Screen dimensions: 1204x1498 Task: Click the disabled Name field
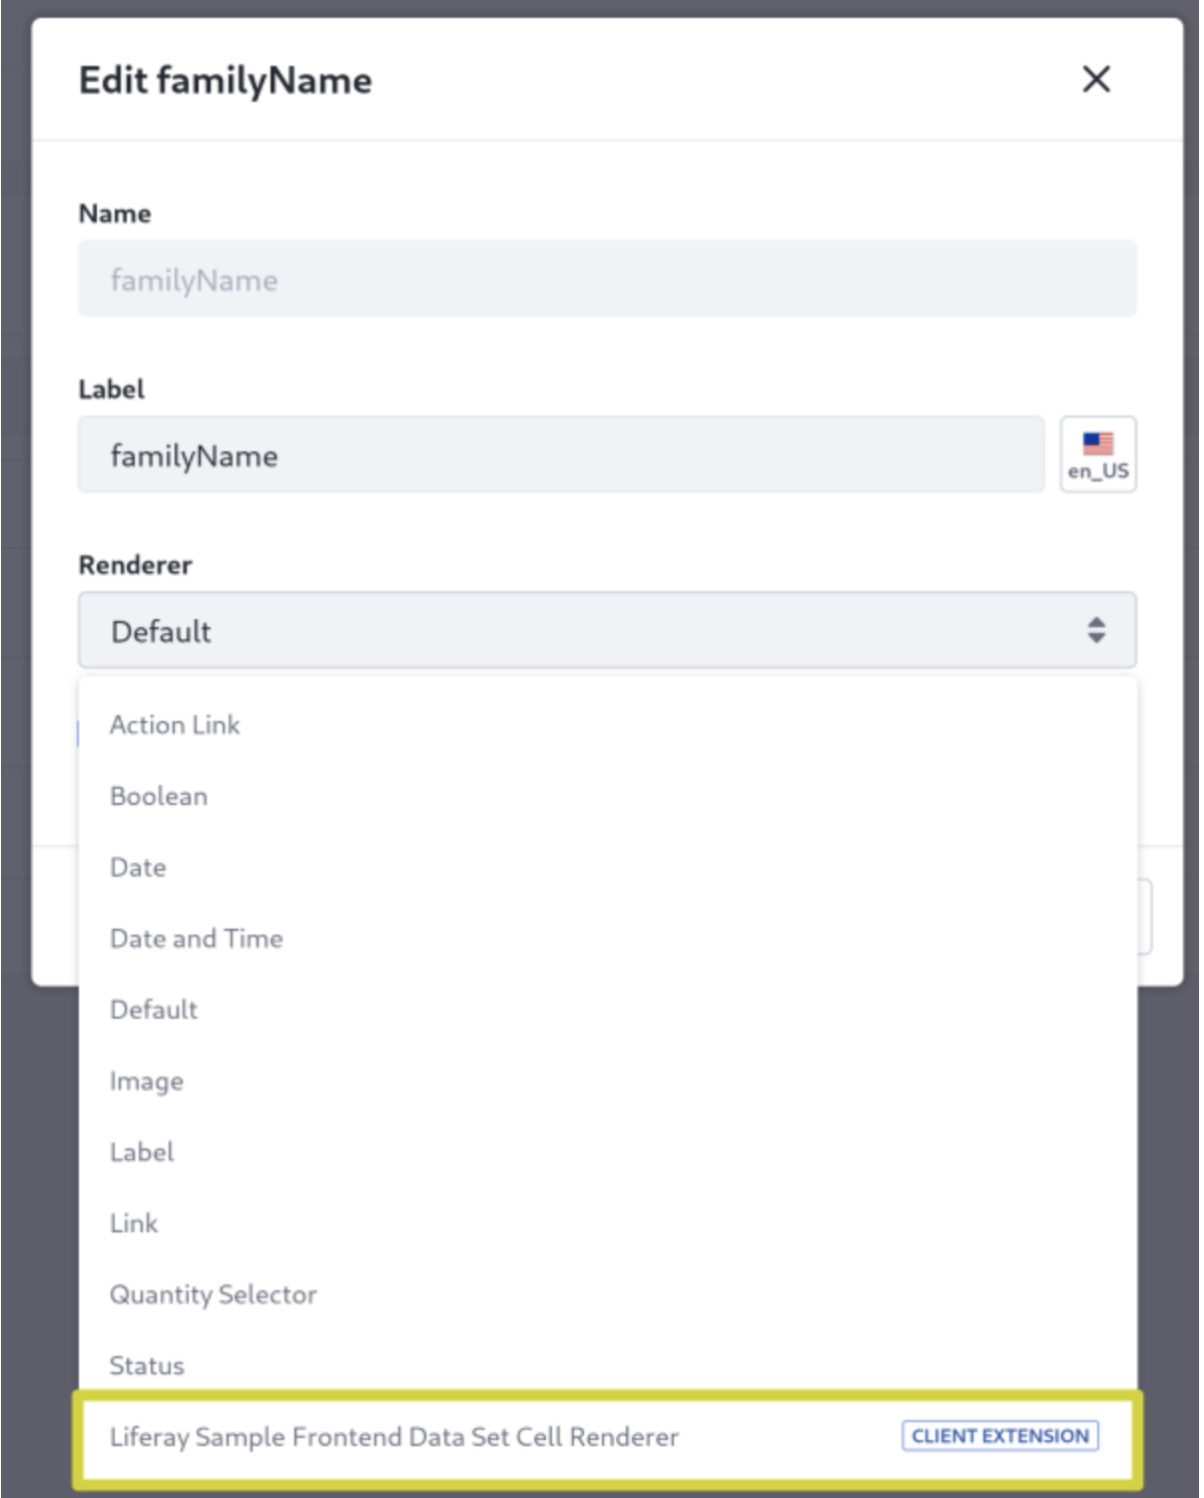607,280
